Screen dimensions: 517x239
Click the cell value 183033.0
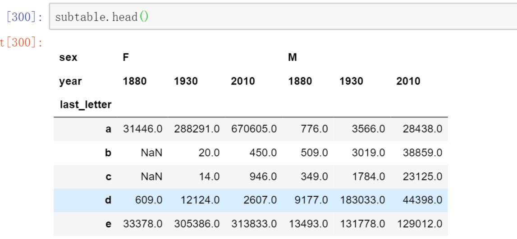pos(362,200)
